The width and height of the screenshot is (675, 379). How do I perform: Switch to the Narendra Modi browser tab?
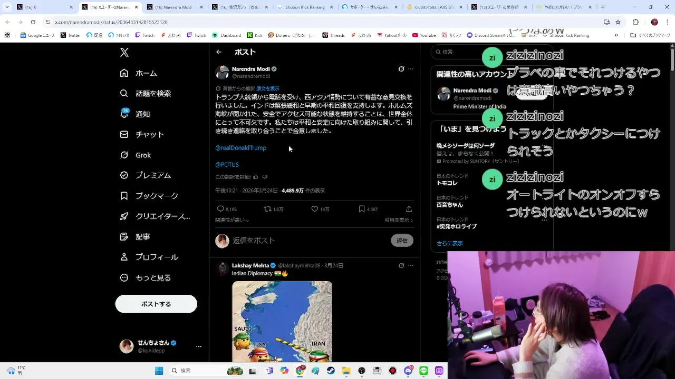[x=174, y=7]
